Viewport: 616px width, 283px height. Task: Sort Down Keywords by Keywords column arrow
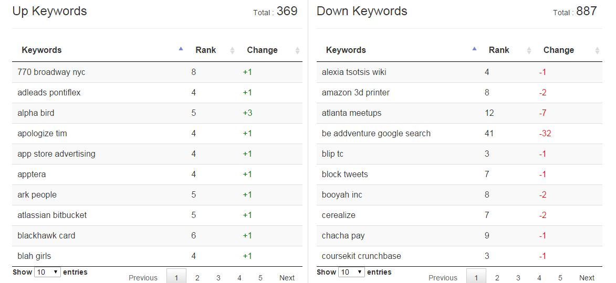[x=474, y=49]
